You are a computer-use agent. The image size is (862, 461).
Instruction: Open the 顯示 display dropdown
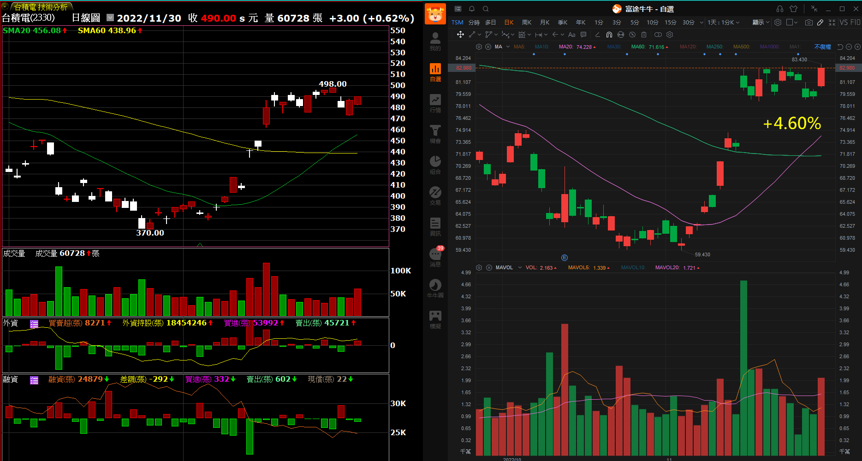pyautogui.click(x=761, y=22)
